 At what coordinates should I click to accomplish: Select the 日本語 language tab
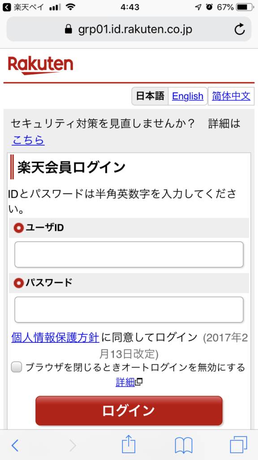click(x=150, y=96)
